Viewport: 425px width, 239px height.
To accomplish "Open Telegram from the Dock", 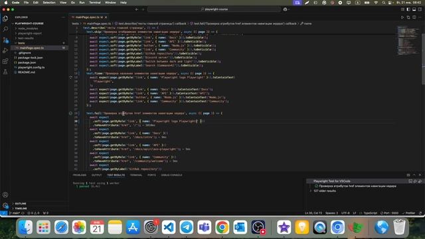I will click(187, 227).
